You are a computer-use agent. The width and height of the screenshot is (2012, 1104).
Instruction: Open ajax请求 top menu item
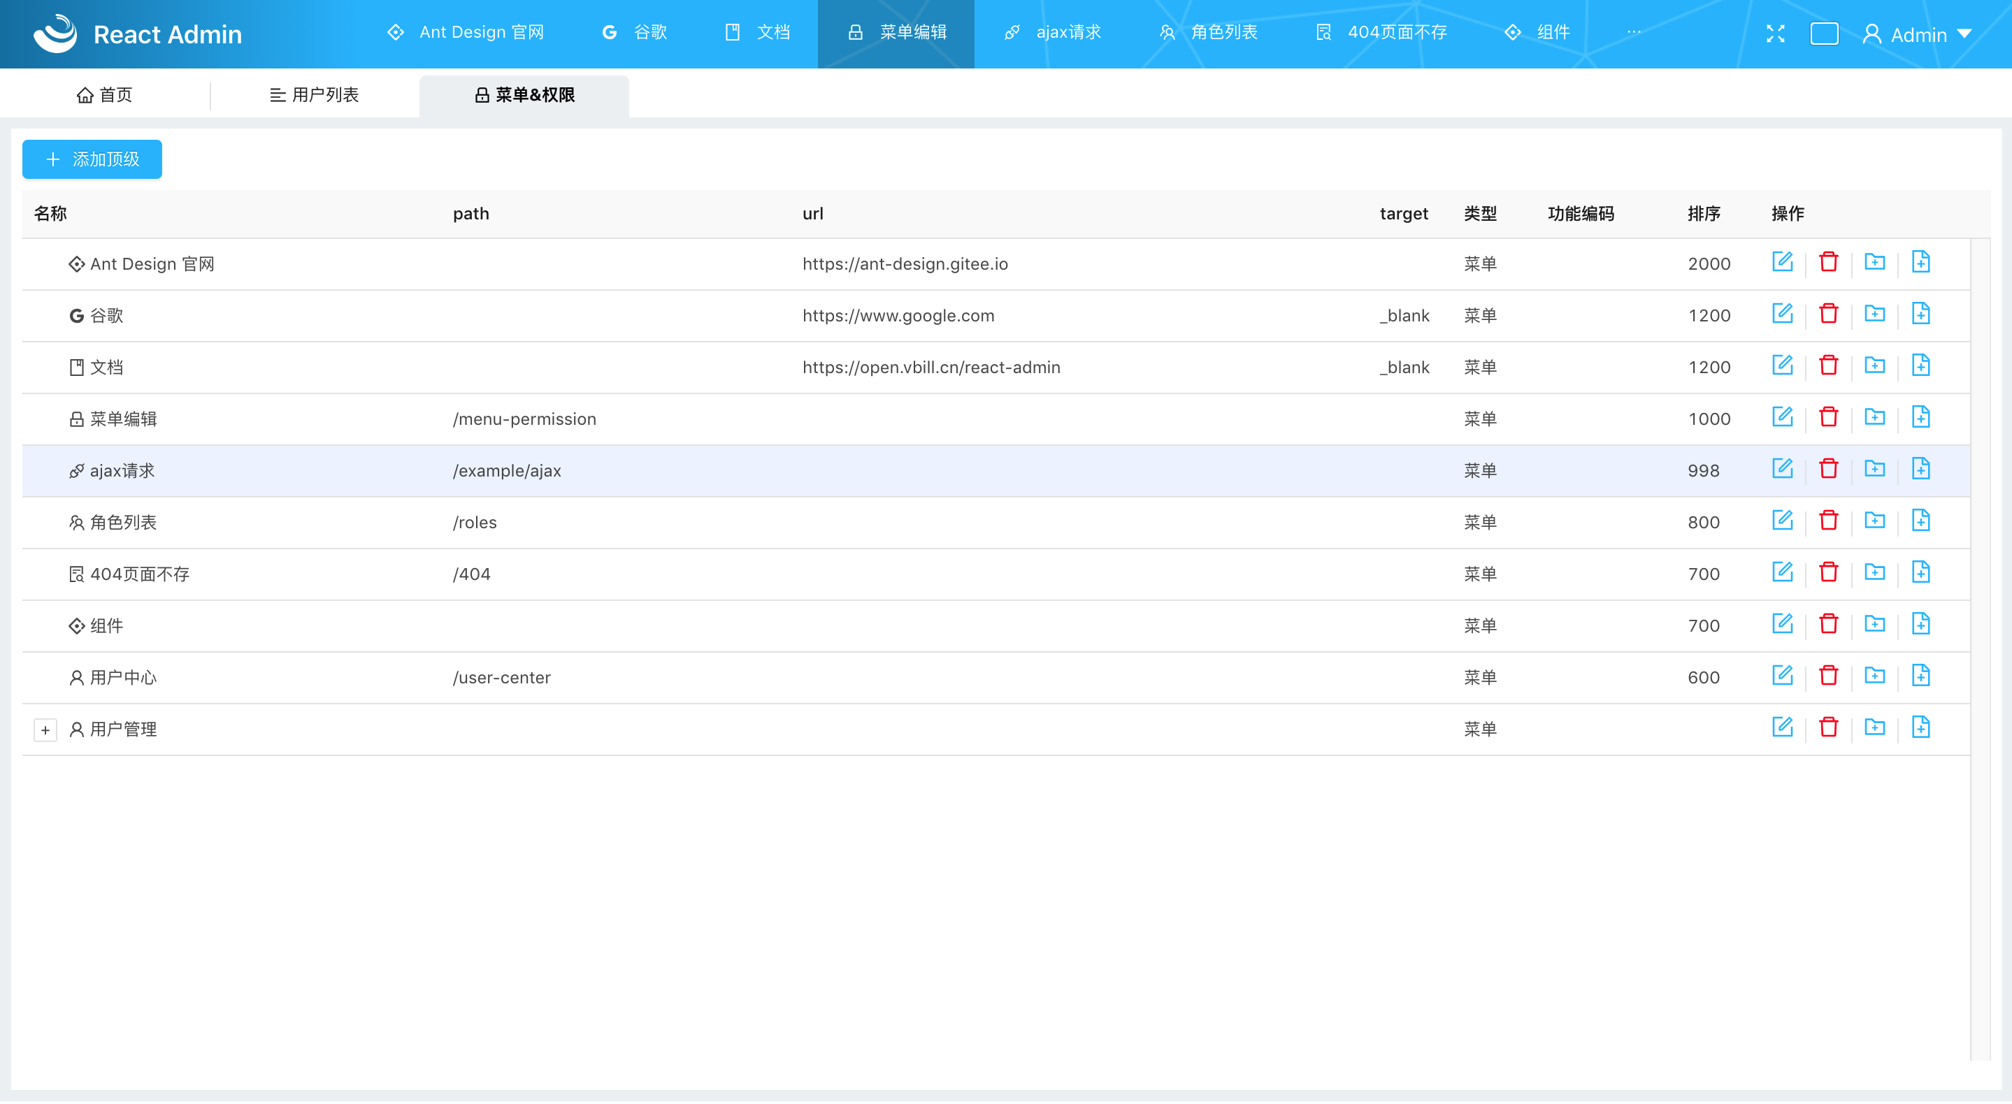point(1052,32)
